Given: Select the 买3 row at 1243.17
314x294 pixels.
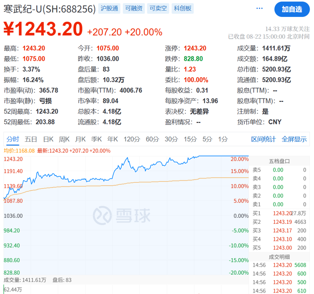Looking at the screenshot, I should click(279, 231).
